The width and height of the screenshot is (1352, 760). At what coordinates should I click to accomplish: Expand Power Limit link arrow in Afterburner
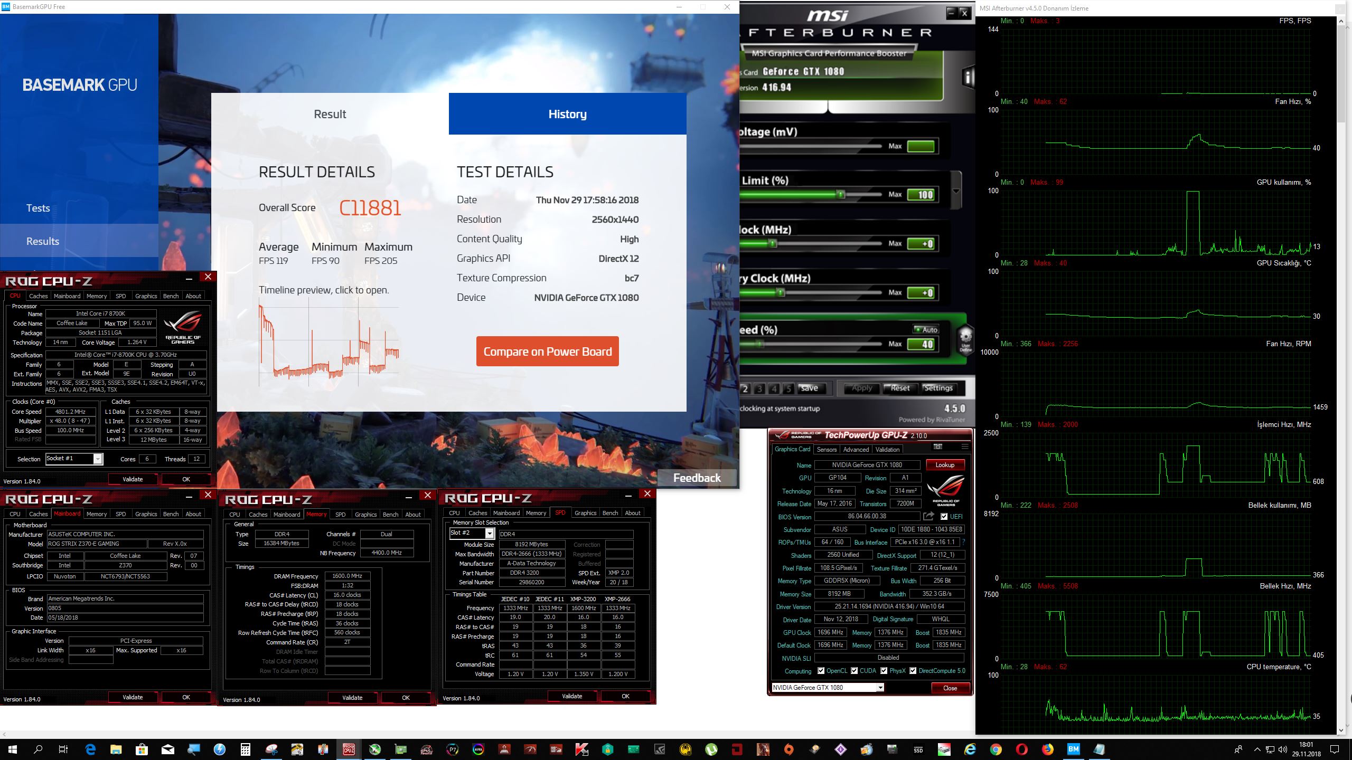[x=956, y=191]
